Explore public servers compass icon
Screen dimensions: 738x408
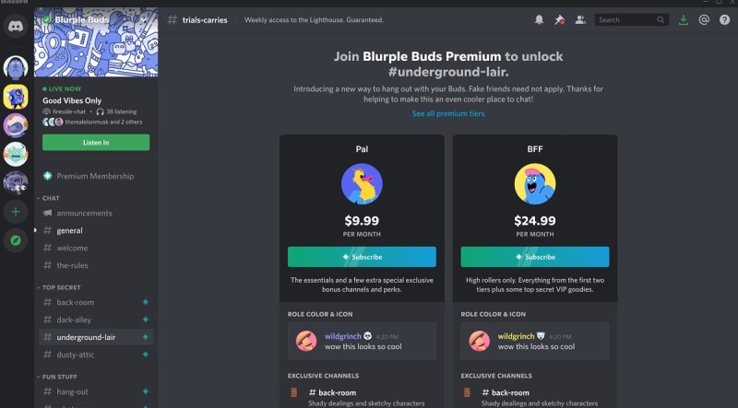tap(16, 240)
